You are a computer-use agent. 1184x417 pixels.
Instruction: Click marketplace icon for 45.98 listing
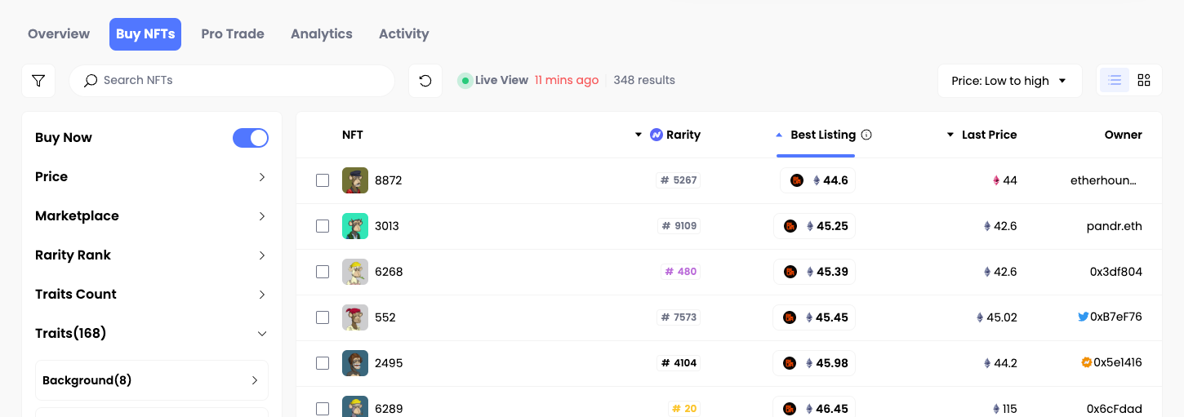(790, 363)
